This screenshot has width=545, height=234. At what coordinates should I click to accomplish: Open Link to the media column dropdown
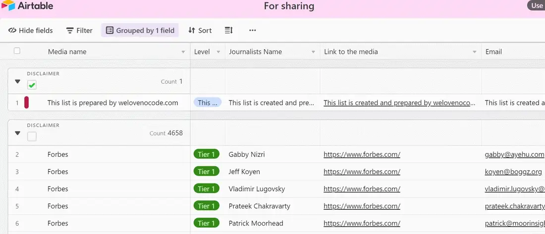[475, 52]
